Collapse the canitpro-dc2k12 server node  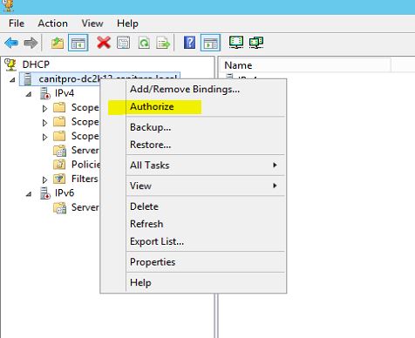click(x=12, y=79)
